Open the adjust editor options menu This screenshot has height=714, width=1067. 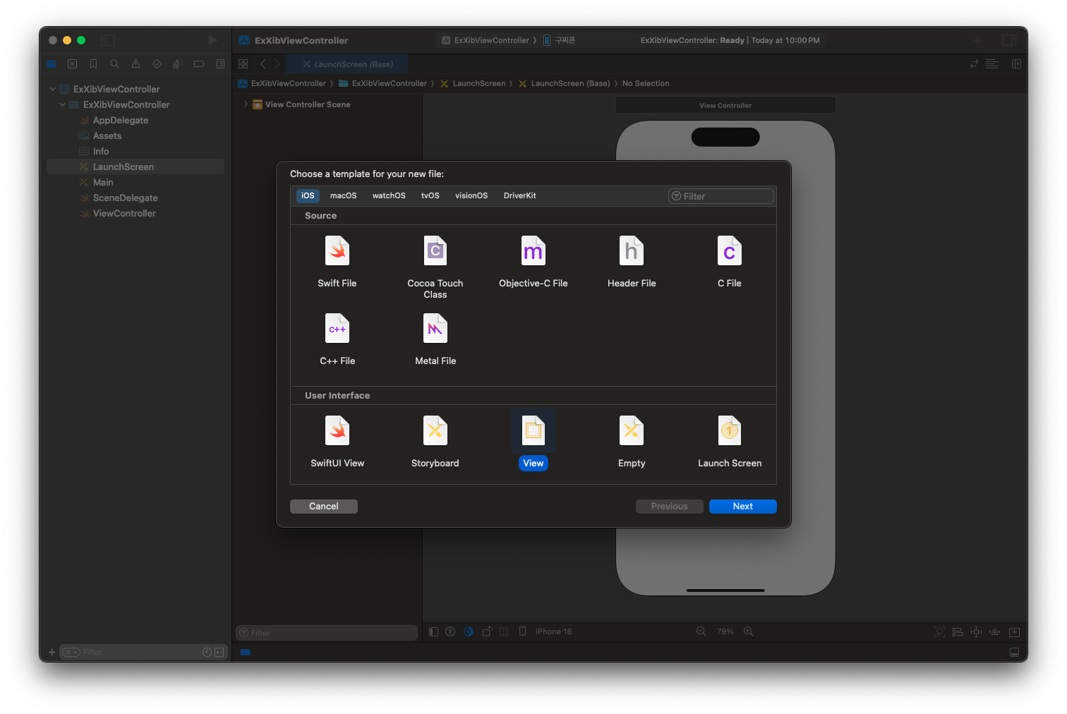(992, 64)
